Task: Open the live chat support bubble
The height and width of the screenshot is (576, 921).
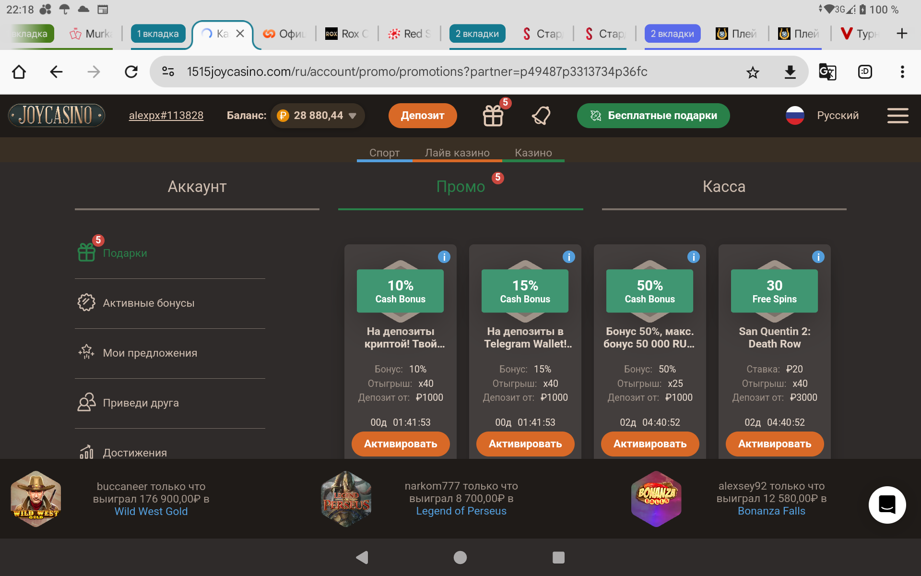Action: point(887,504)
